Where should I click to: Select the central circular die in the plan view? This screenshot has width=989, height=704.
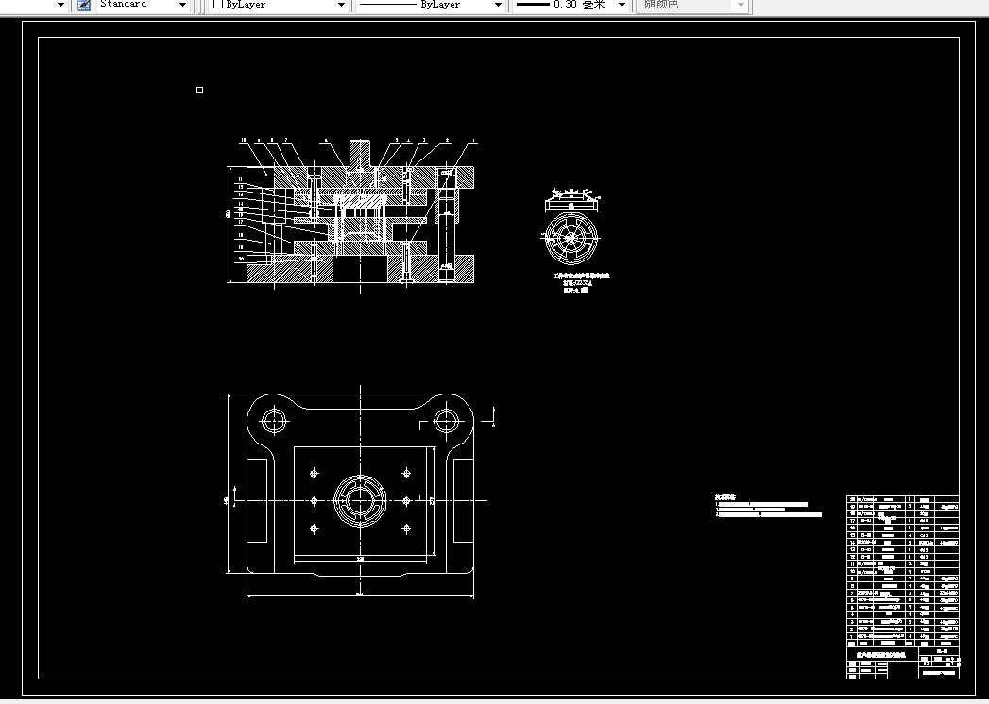360,500
